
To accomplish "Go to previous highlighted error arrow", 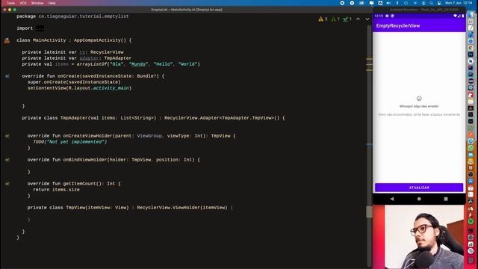I will tap(358, 19).
